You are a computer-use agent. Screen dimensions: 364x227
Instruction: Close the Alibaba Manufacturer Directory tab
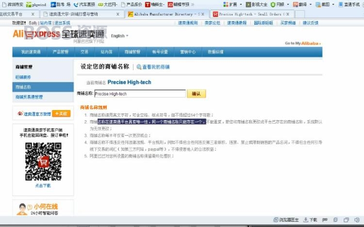(203, 14)
